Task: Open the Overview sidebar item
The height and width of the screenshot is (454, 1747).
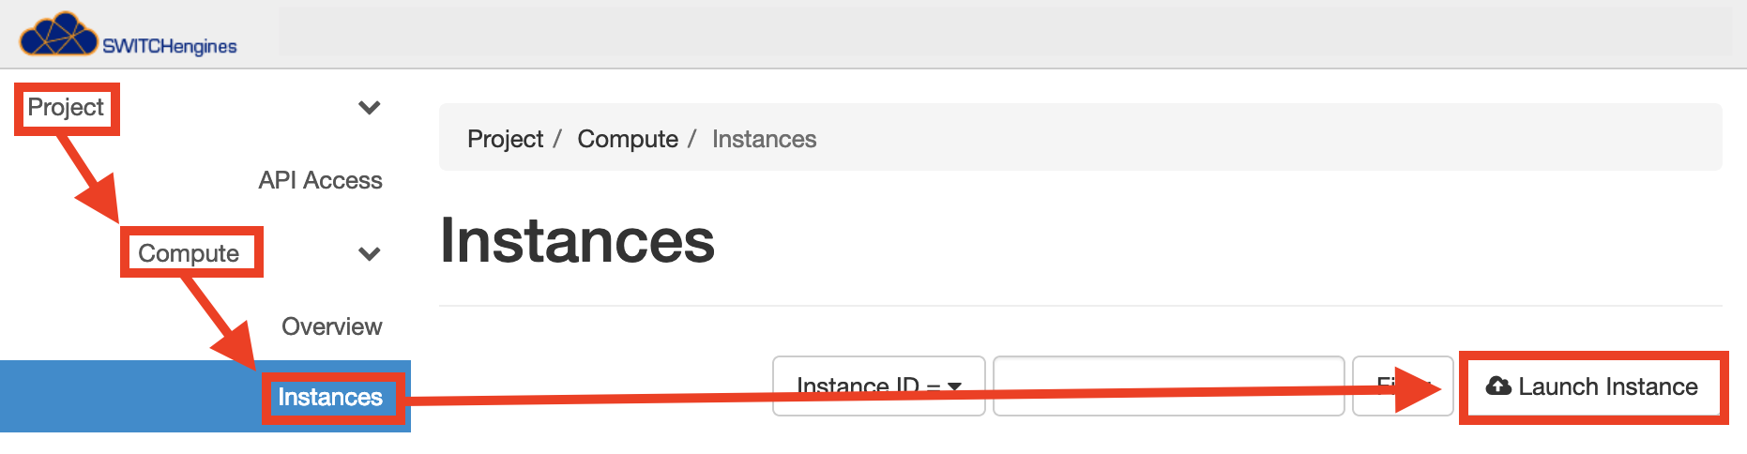Action: point(331,326)
